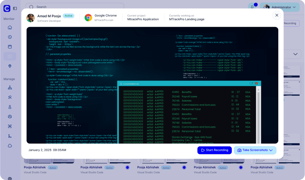Toggle blue indicator on second Pooja Abhishek card
This screenshot has width=305, height=180.
point(127,167)
